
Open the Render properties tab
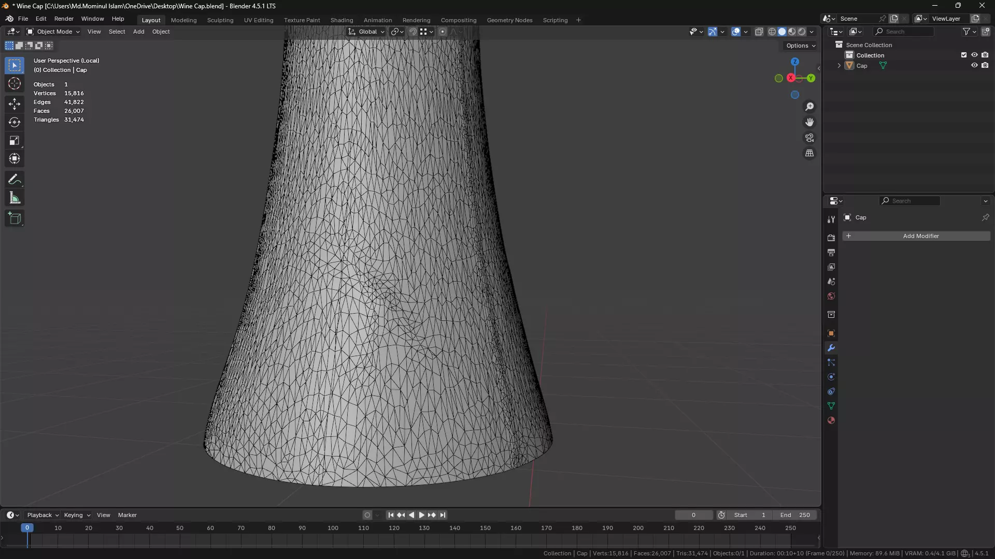(x=831, y=238)
